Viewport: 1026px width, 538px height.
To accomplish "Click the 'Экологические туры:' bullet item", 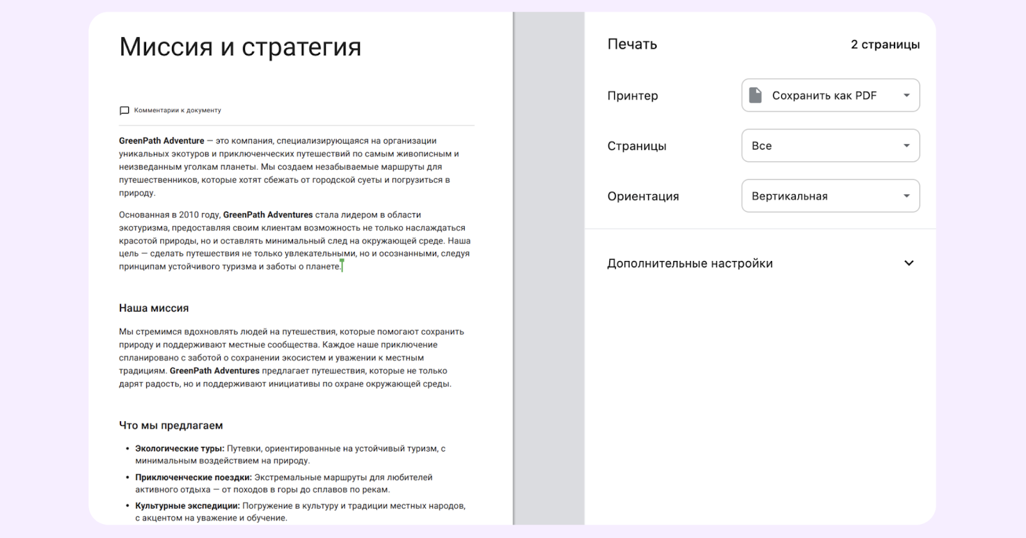I will (x=180, y=449).
